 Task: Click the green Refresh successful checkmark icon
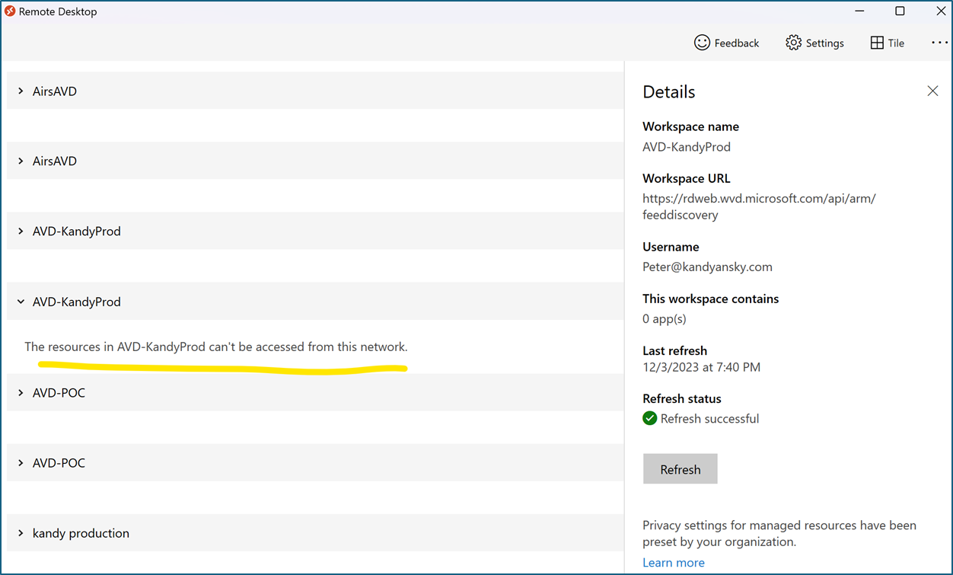click(x=650, y=418)
